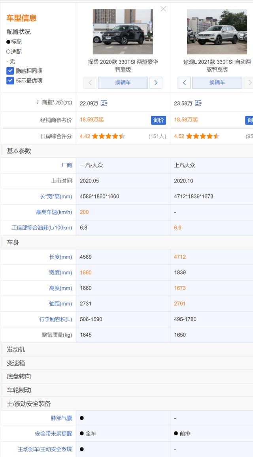The height and width of the screenshot is (457, 253).
Task: Click 宽度(mm) parameter label
Action: pos(61,273)
